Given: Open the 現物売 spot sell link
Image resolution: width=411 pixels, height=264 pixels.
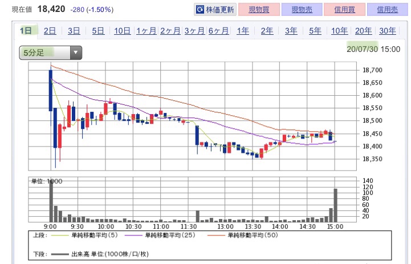Looking at the screenshot, I should (302, 10).
